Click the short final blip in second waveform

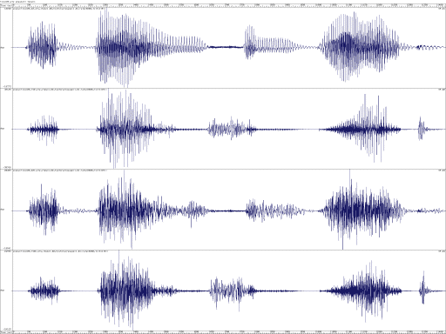(421, 129)
